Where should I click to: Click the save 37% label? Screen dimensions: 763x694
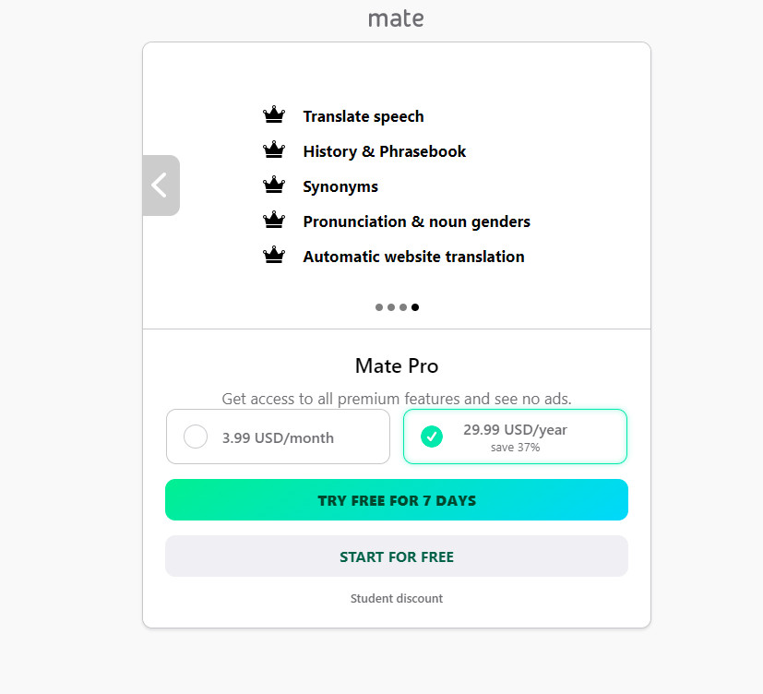pos(515,448)
